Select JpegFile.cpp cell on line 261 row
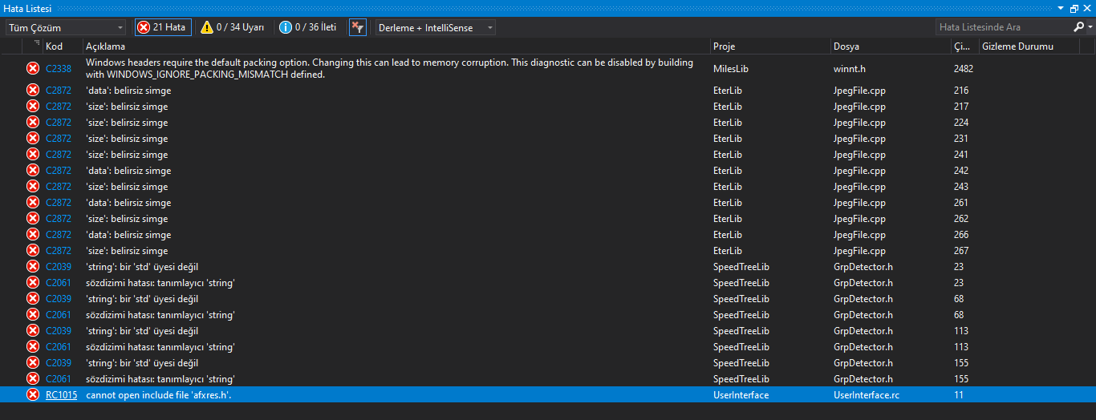 click(x=859, y=203)
